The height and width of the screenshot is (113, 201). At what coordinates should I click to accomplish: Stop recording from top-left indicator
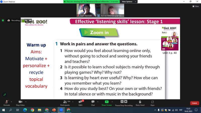pyautogui.click(x=30, y=20)
